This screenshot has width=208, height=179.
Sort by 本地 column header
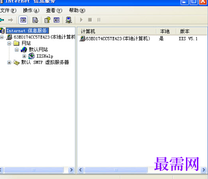166,31
